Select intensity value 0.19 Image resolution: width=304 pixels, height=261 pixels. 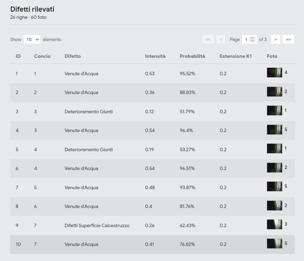coord(149,150)
